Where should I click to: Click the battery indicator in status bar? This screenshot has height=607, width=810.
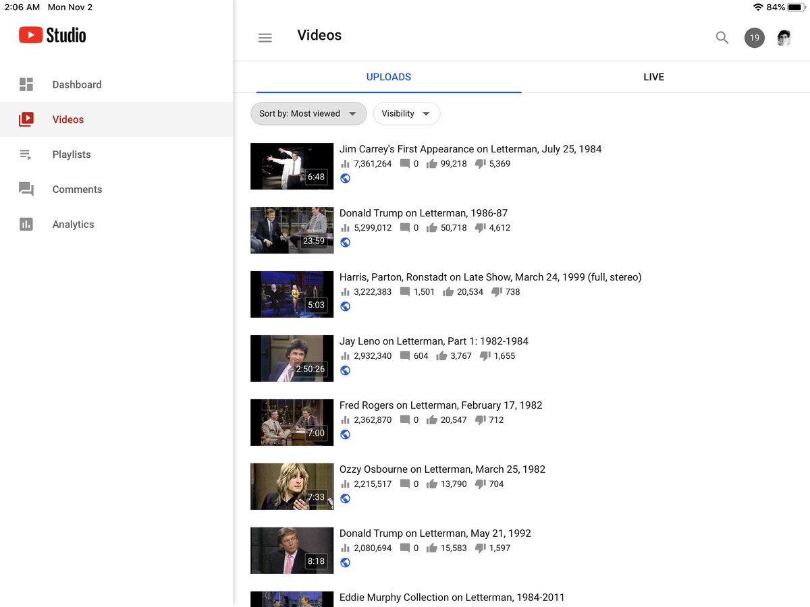pyautogui.click(x=795, y=7)
